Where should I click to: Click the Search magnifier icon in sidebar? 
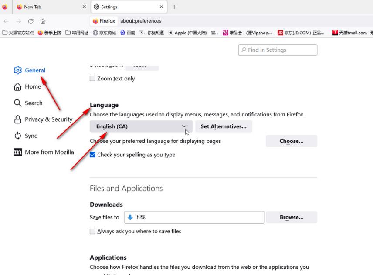pos(17,103)
